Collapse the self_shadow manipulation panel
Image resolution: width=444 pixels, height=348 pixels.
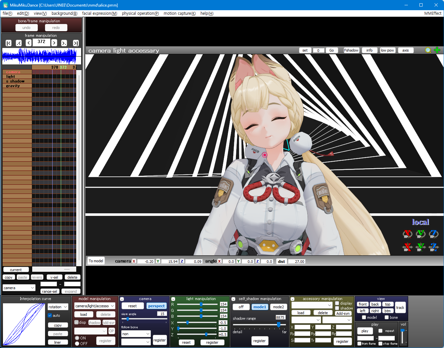coord(233,299)
